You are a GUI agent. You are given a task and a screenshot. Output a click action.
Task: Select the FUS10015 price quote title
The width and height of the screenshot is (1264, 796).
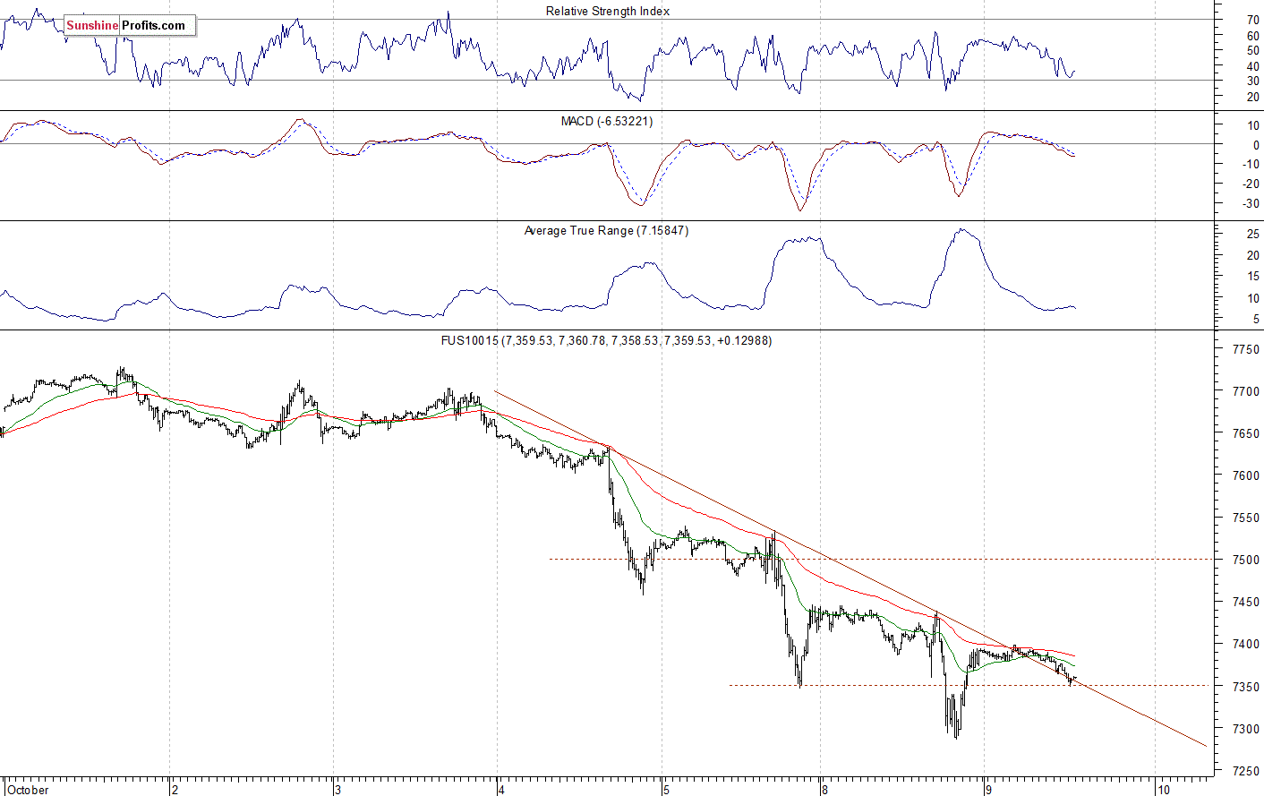tap(606, 340)
